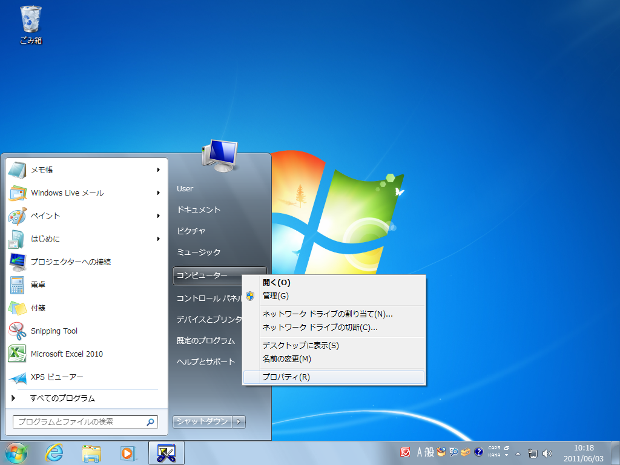Open IME dictionary search magnifier icon
Viewport: 620px width, 465px height.
tap(453, 452)
